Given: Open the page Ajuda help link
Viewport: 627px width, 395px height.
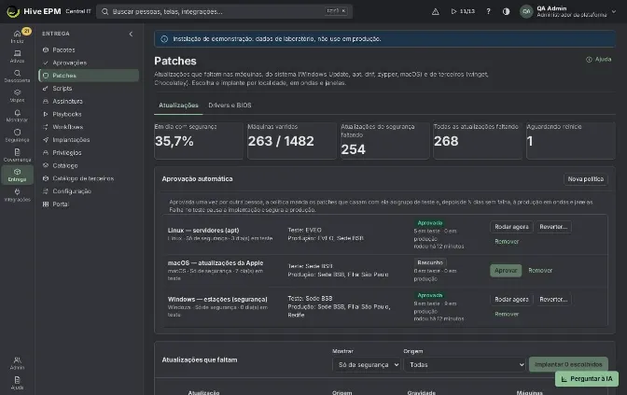Looking at the screenshot, I should pos(599,59).
